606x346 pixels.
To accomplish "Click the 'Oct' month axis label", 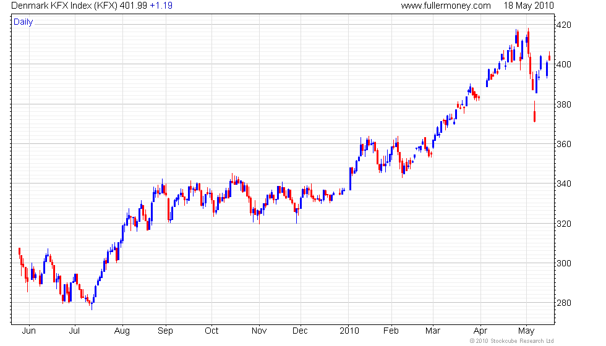I will (x=211, y=331).
